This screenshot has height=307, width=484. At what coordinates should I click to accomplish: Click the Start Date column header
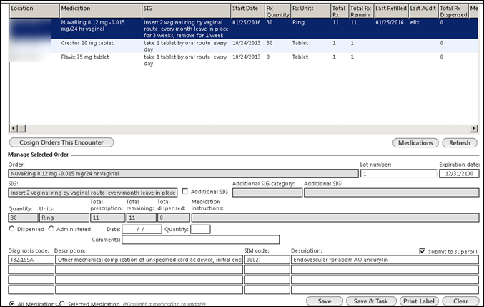[247, 11]
